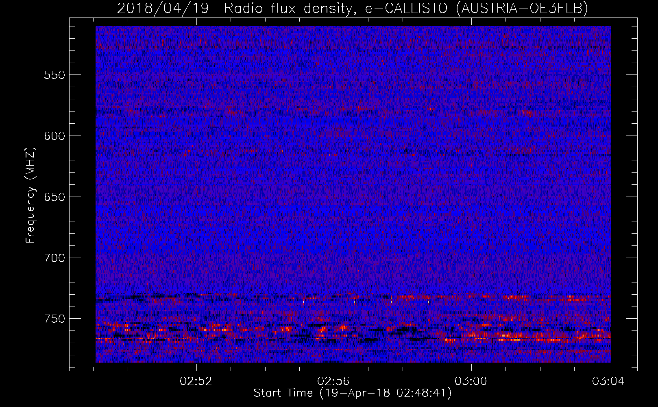Click the 750 frequency tick label
The width and height of the screenshot is (658, 407).
pos(54,319)
